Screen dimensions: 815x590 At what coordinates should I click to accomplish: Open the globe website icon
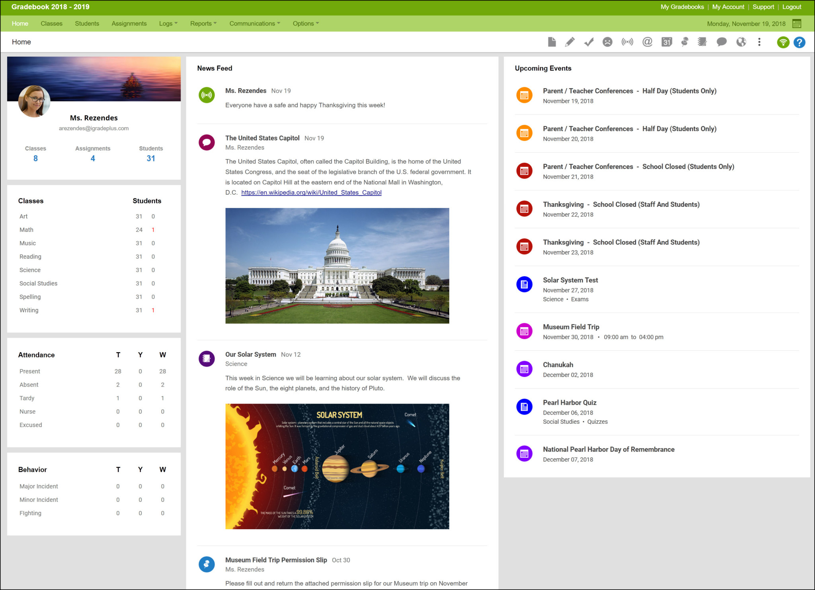click(741, 42)
